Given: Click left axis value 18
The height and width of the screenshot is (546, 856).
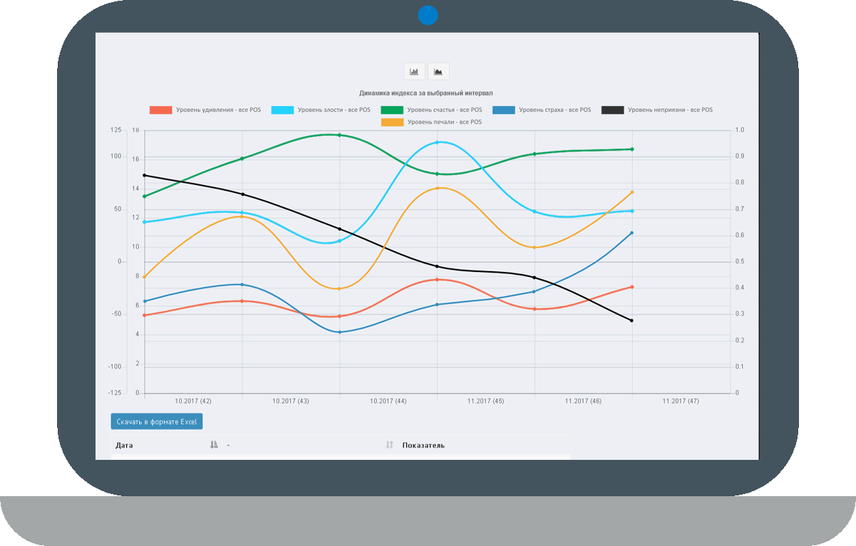Looking at the screenshot, I should coord(135,130).
